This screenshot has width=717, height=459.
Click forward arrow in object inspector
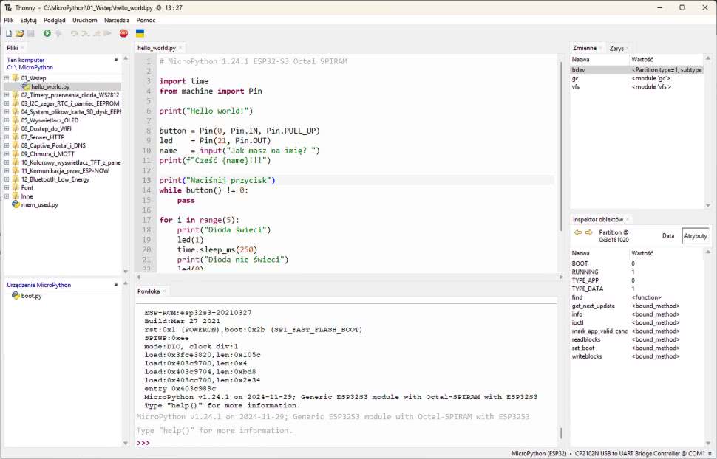point(589,232)
